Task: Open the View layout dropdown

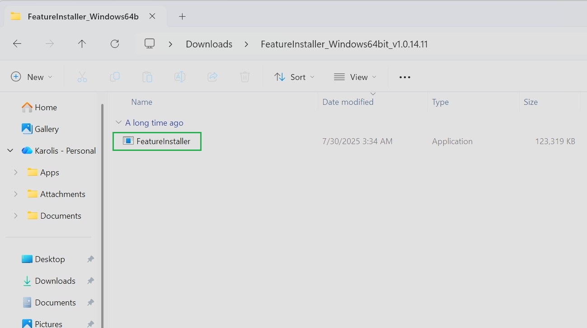Action: [355, 77]
